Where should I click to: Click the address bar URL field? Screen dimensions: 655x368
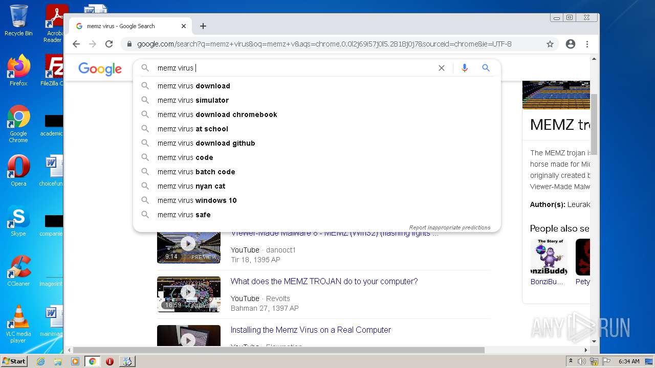pyautogui.click(x=324, y=44)
